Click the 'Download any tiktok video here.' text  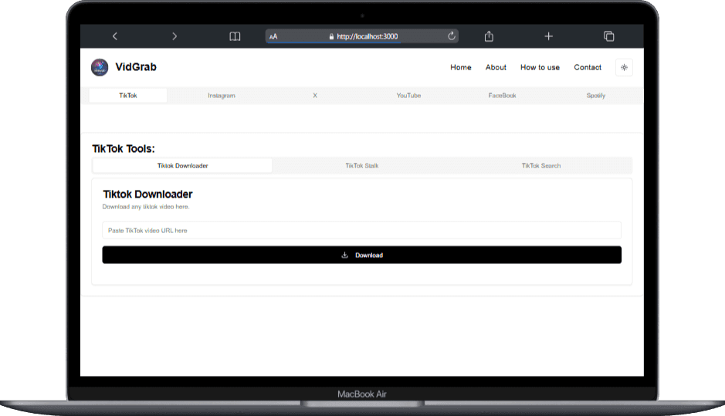(x=146, y=207)
